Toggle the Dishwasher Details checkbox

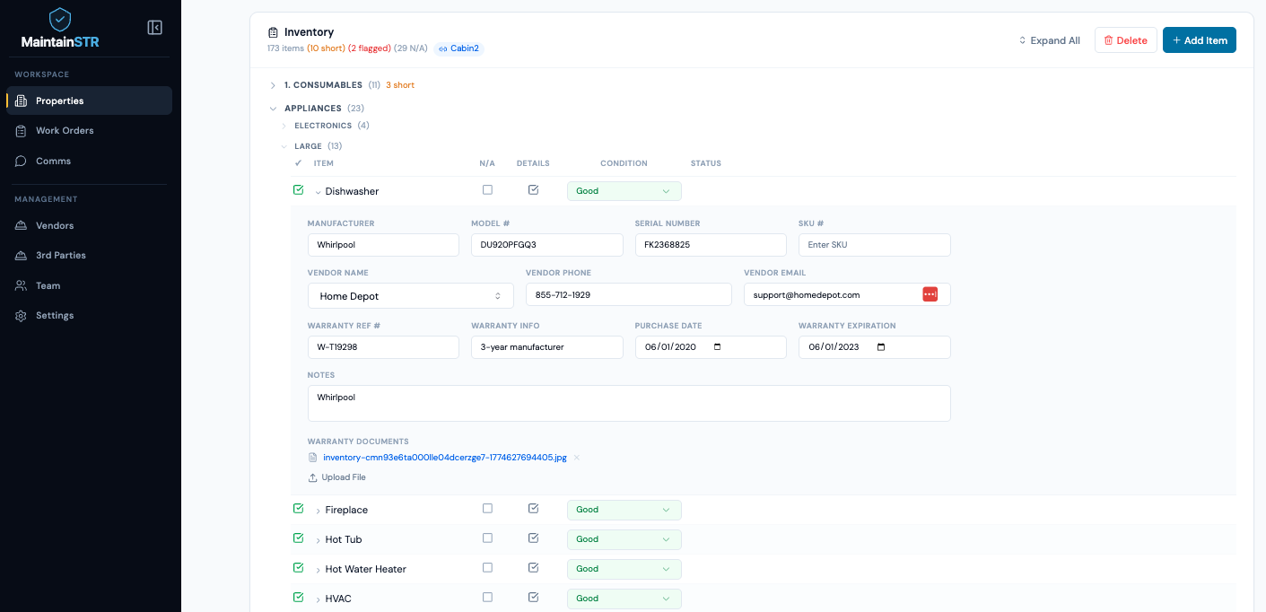[533, 190]
